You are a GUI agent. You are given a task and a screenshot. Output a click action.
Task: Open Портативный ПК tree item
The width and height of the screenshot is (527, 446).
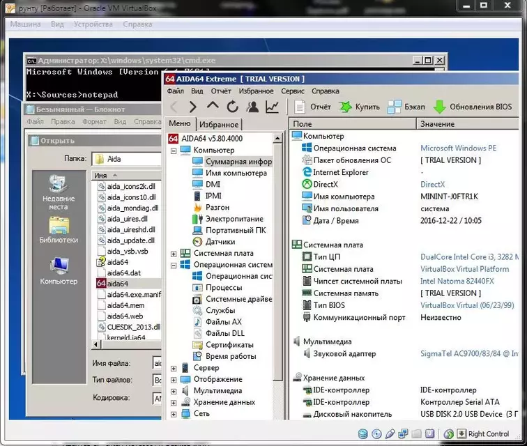pos(229,230)
